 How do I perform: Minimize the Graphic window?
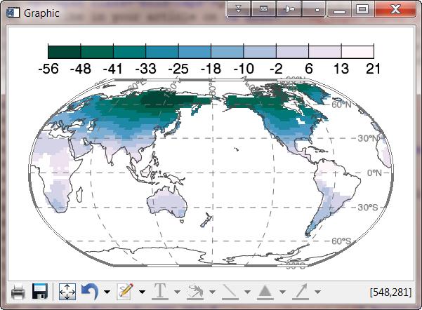[340, 9]
